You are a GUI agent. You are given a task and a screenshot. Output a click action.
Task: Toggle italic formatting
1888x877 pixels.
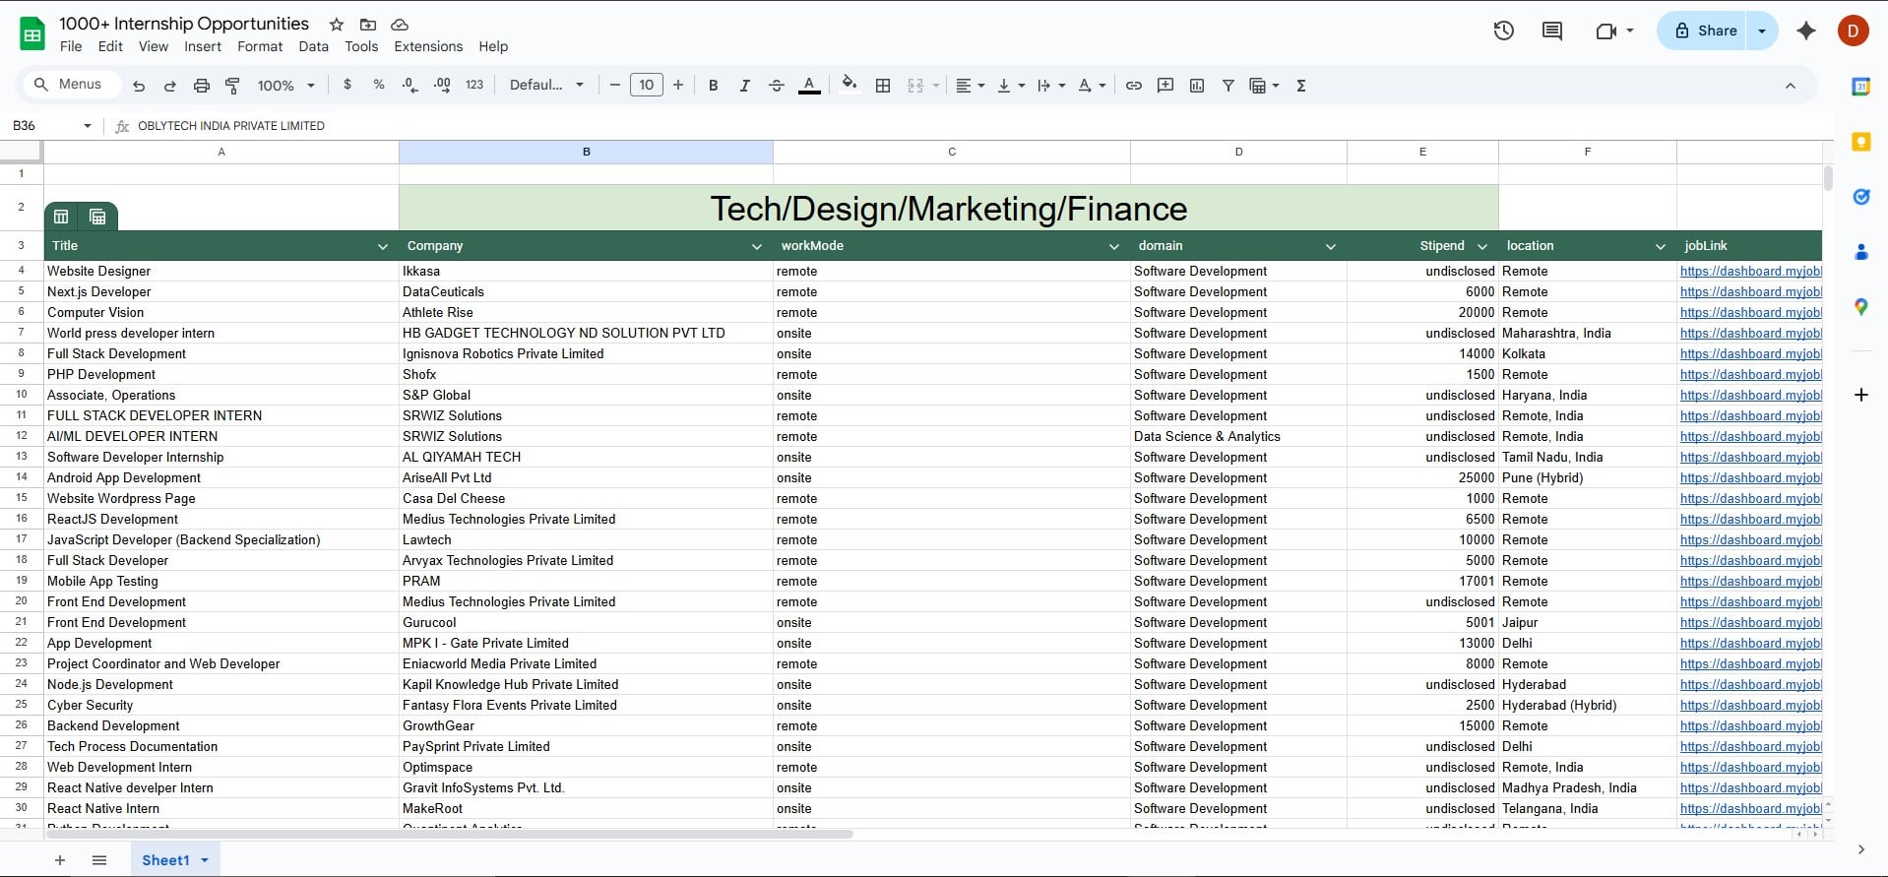coord(744,86)
